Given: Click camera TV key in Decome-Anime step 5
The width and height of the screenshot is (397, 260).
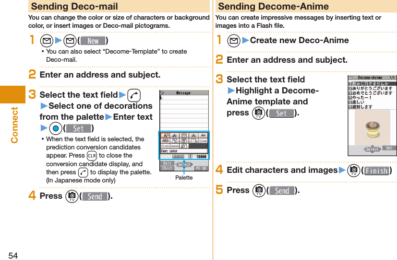Looking at the screenshot, I should tap(259, 191).
